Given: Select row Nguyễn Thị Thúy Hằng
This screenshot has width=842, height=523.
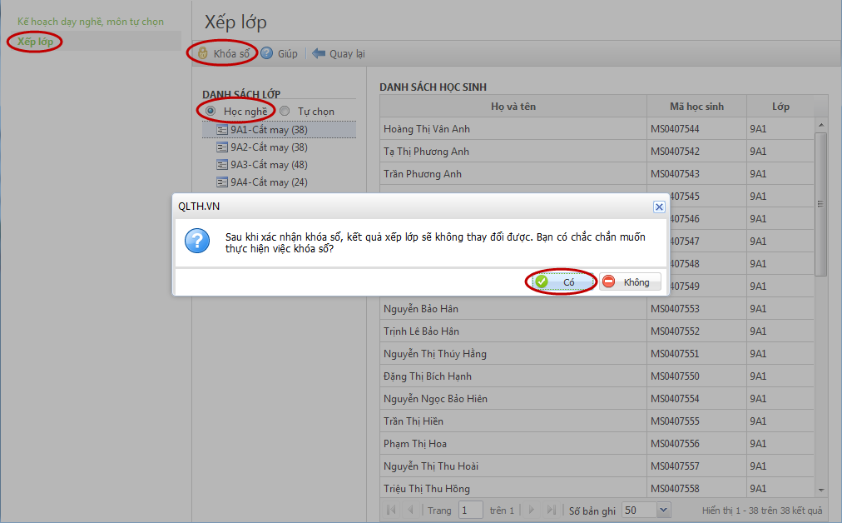Looking at the screenshot, I should (x=597, y=354).
